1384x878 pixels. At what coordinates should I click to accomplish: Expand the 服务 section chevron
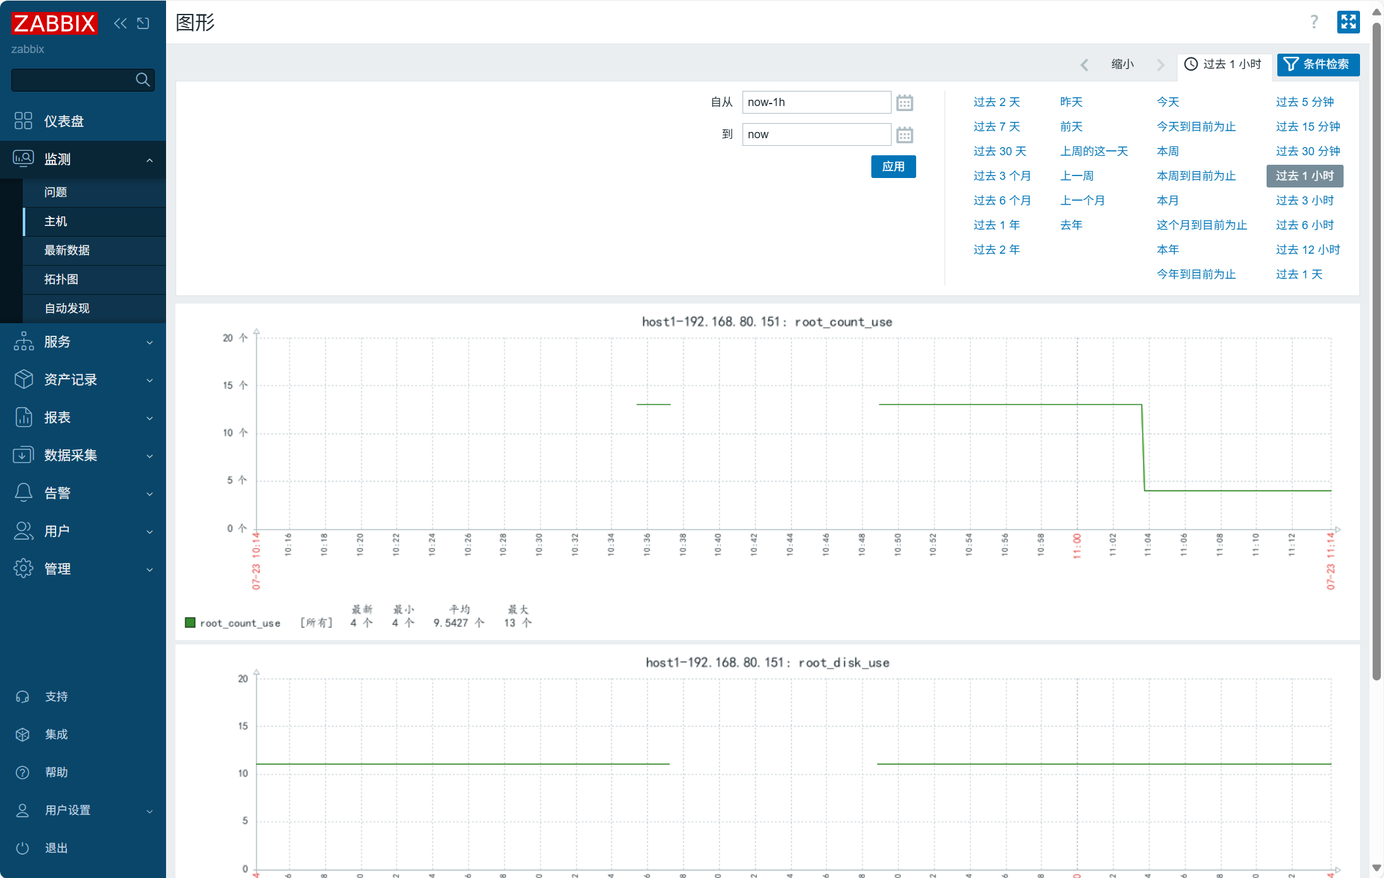pyautogui.click(x=150, y=343)
